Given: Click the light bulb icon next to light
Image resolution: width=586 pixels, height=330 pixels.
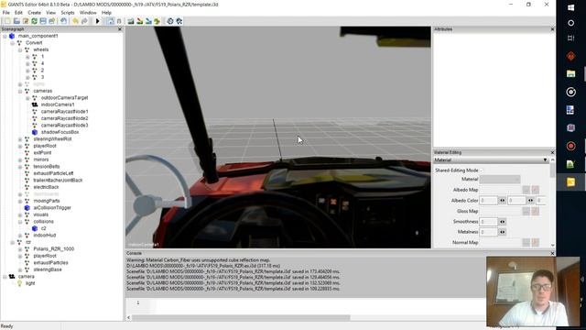Looking at the screenshot, I should click(x=19, y=283).
